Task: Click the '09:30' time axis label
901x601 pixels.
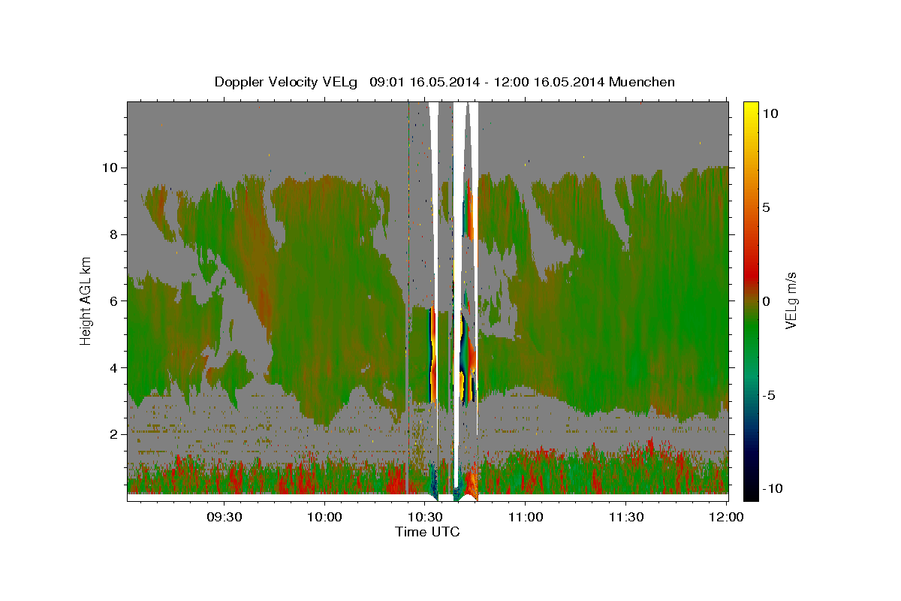Action: click(x=224, y=517)
